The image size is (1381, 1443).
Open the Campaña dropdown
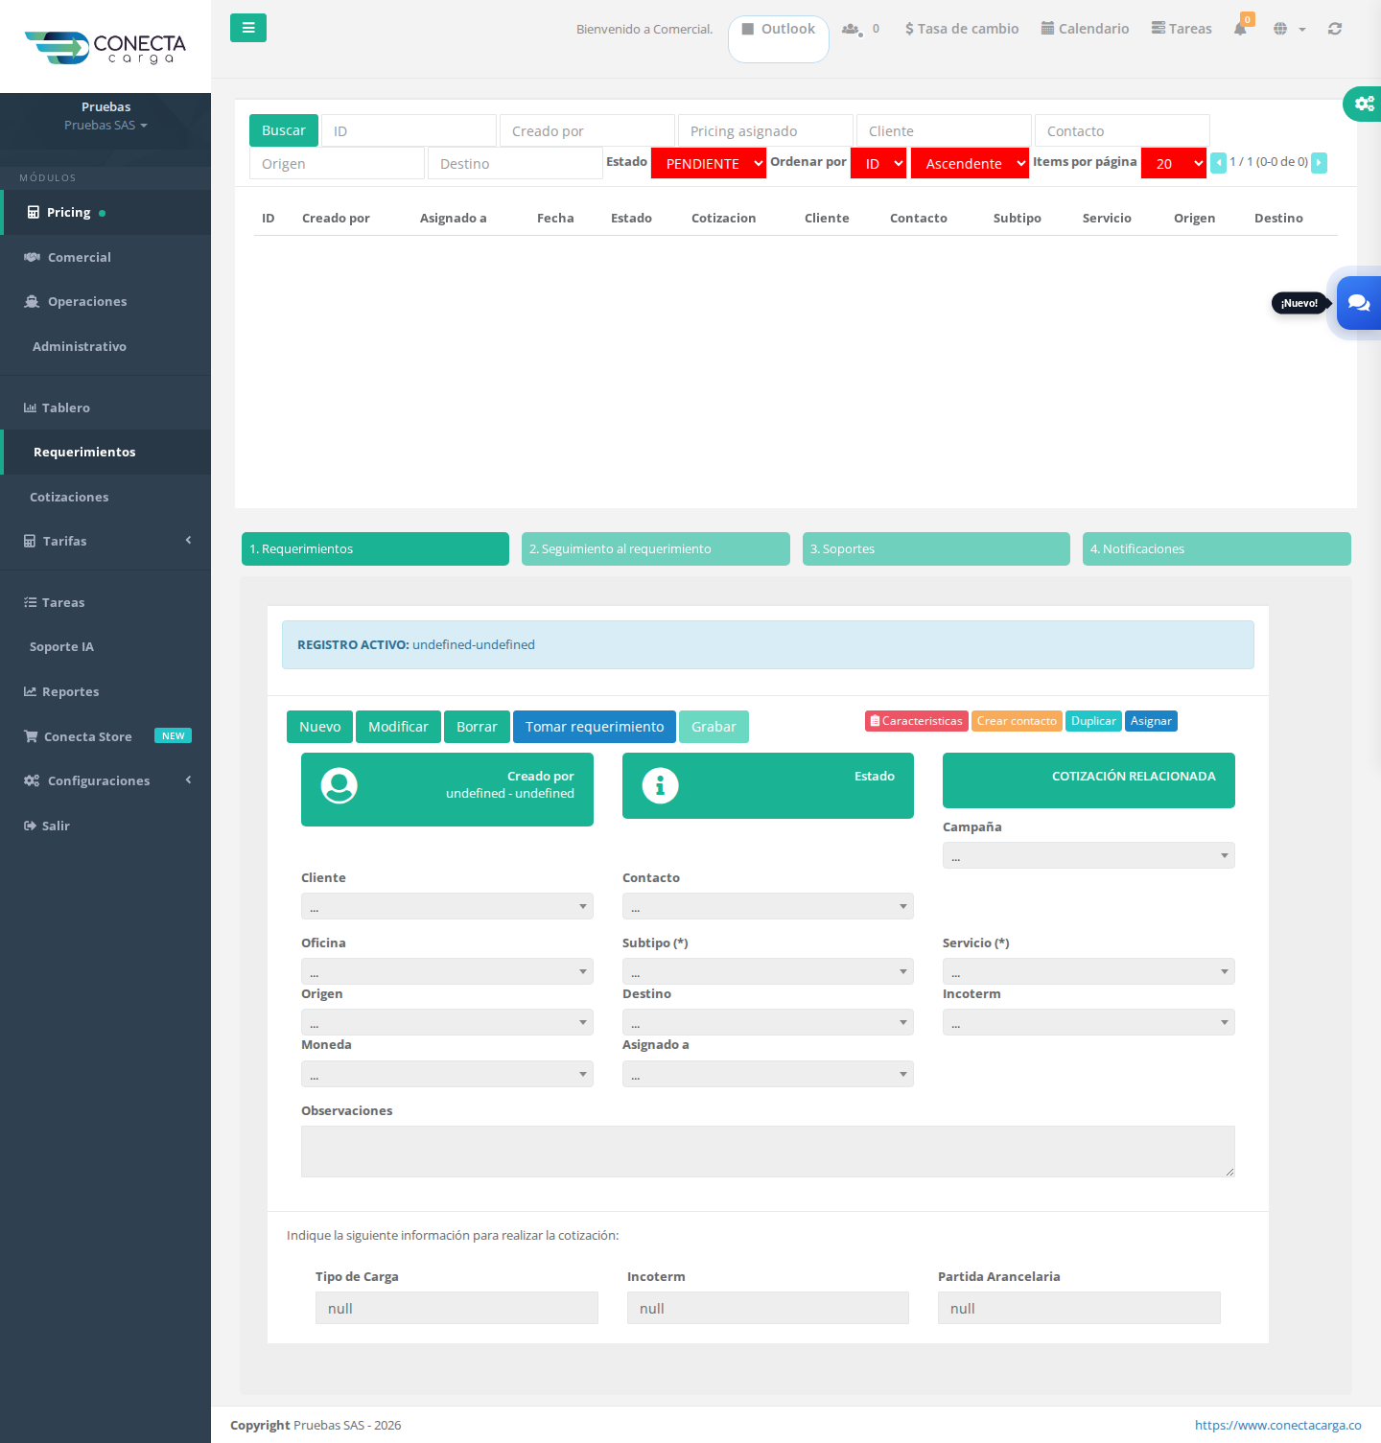click(1088, 855)
